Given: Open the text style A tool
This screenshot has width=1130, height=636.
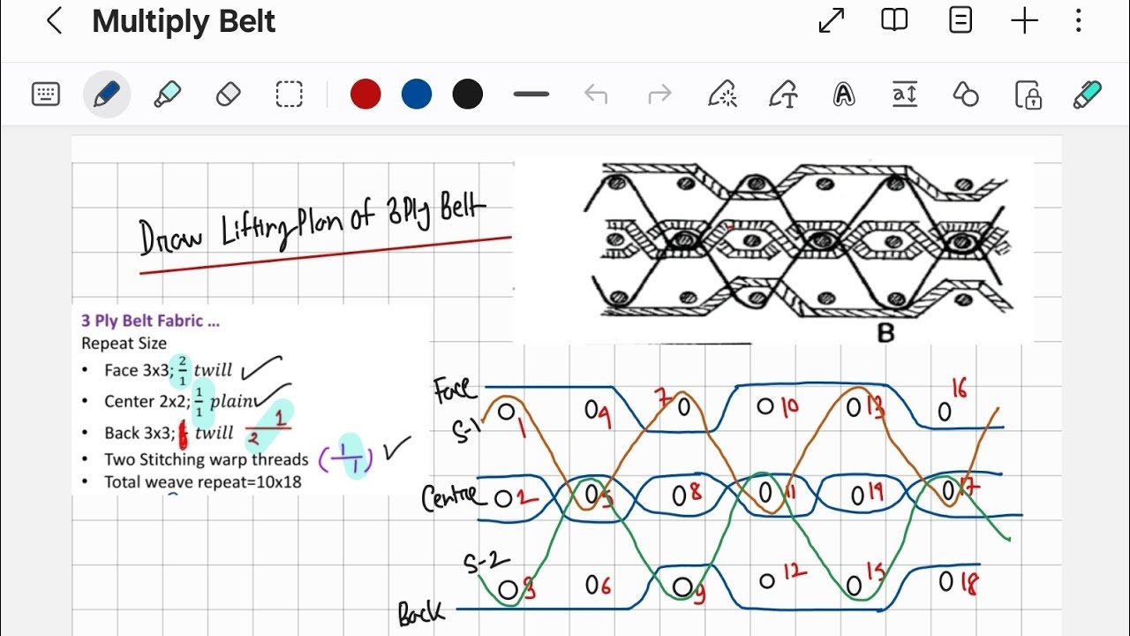Looking at the screenshot, I should click(x=844, y=95).
